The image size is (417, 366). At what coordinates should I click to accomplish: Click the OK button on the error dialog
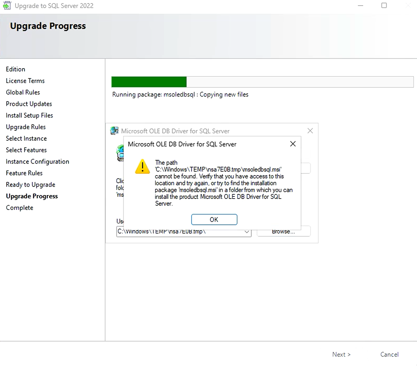[x=214, y=220]
